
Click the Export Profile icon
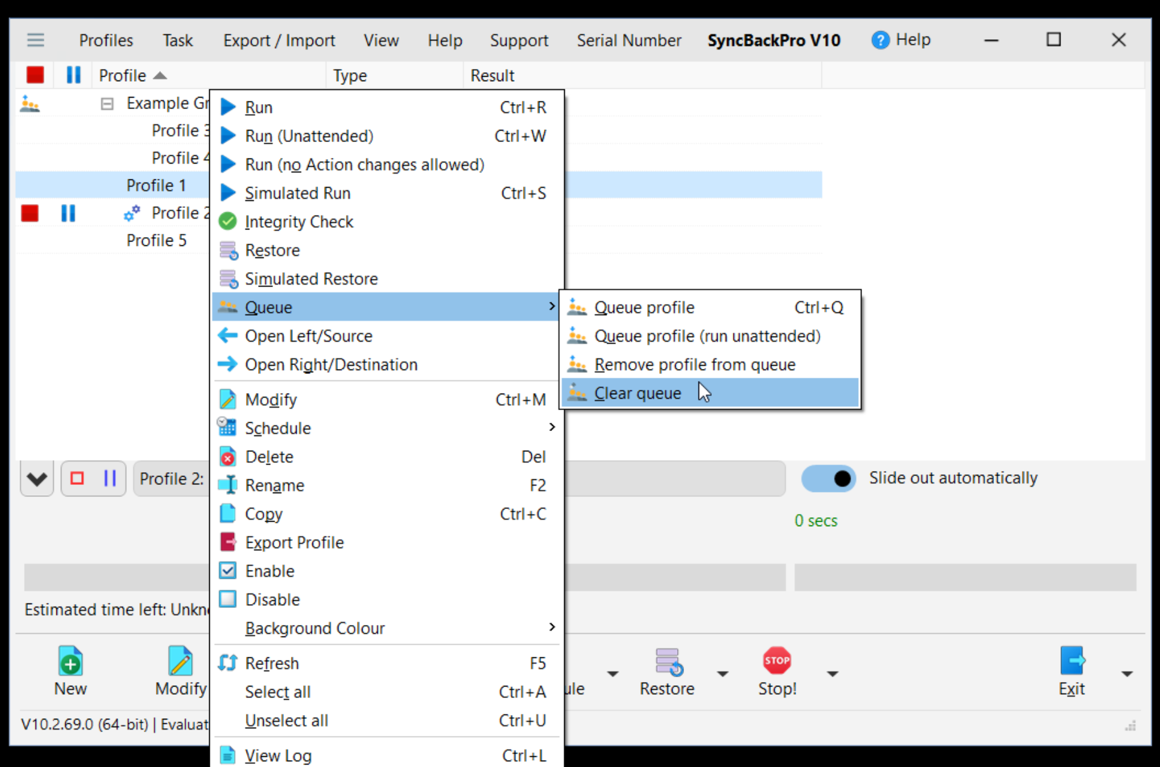(228, 542)
